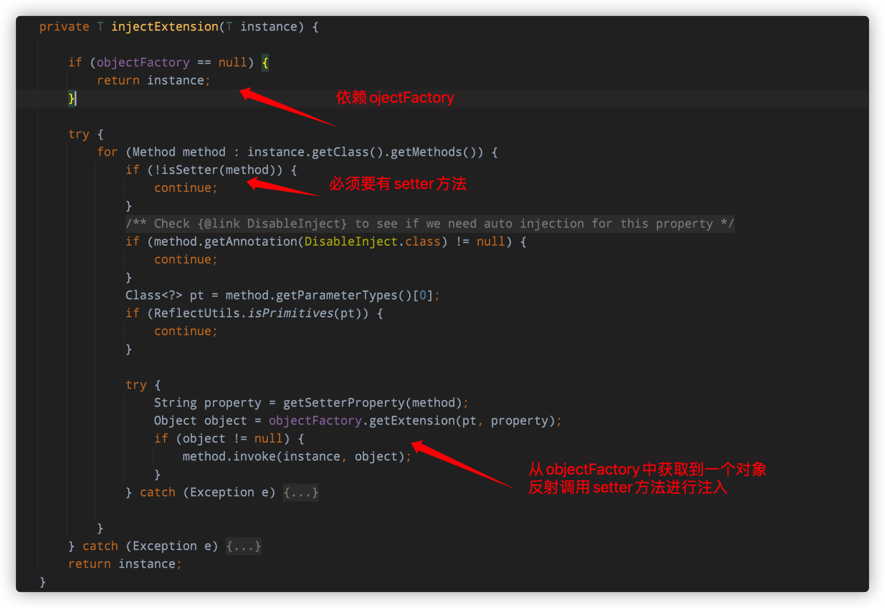
Task: Click 'Class<?> pt' declaration
Action: [x=164, y=296]
